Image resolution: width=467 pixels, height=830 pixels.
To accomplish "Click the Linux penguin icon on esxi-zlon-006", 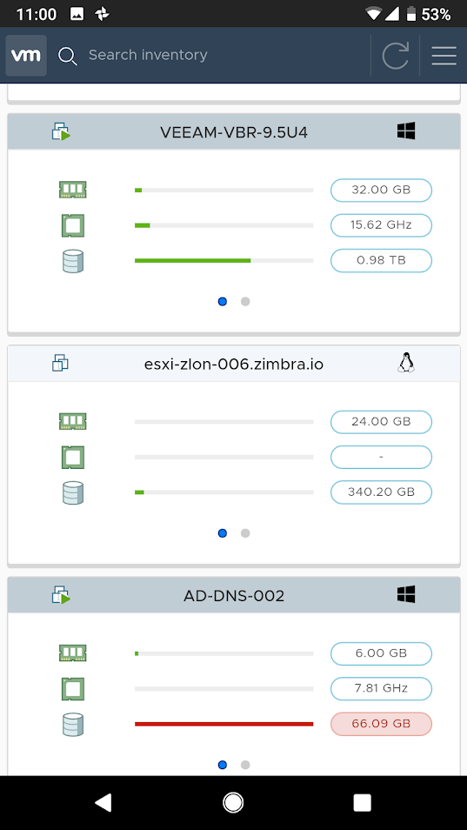I will pos(406,363).
